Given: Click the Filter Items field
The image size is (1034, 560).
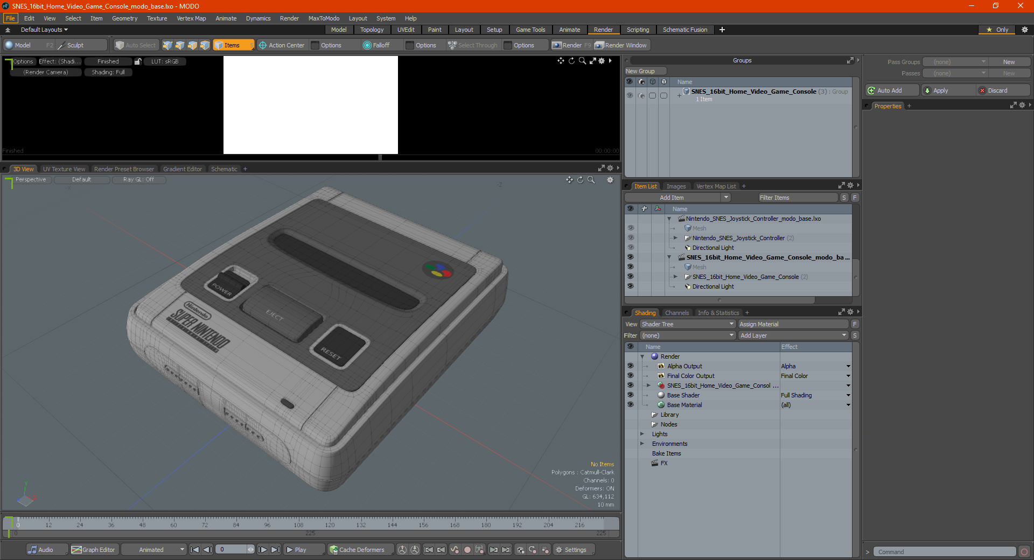Looking at the screenshot, I should [798, 198].
